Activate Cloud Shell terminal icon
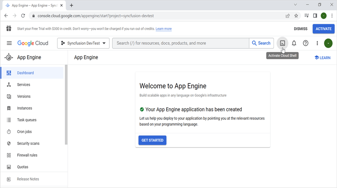Viewport: 337px width, 188px height. 282,43
